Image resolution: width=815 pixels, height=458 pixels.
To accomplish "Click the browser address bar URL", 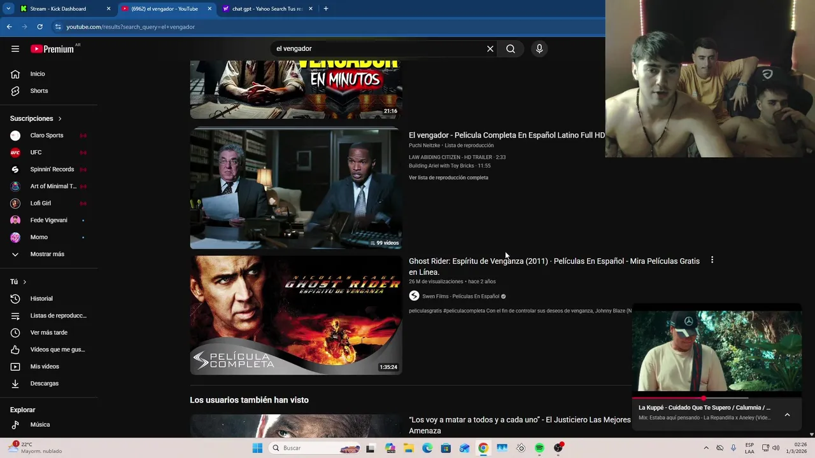I will (x=131, y=27).
